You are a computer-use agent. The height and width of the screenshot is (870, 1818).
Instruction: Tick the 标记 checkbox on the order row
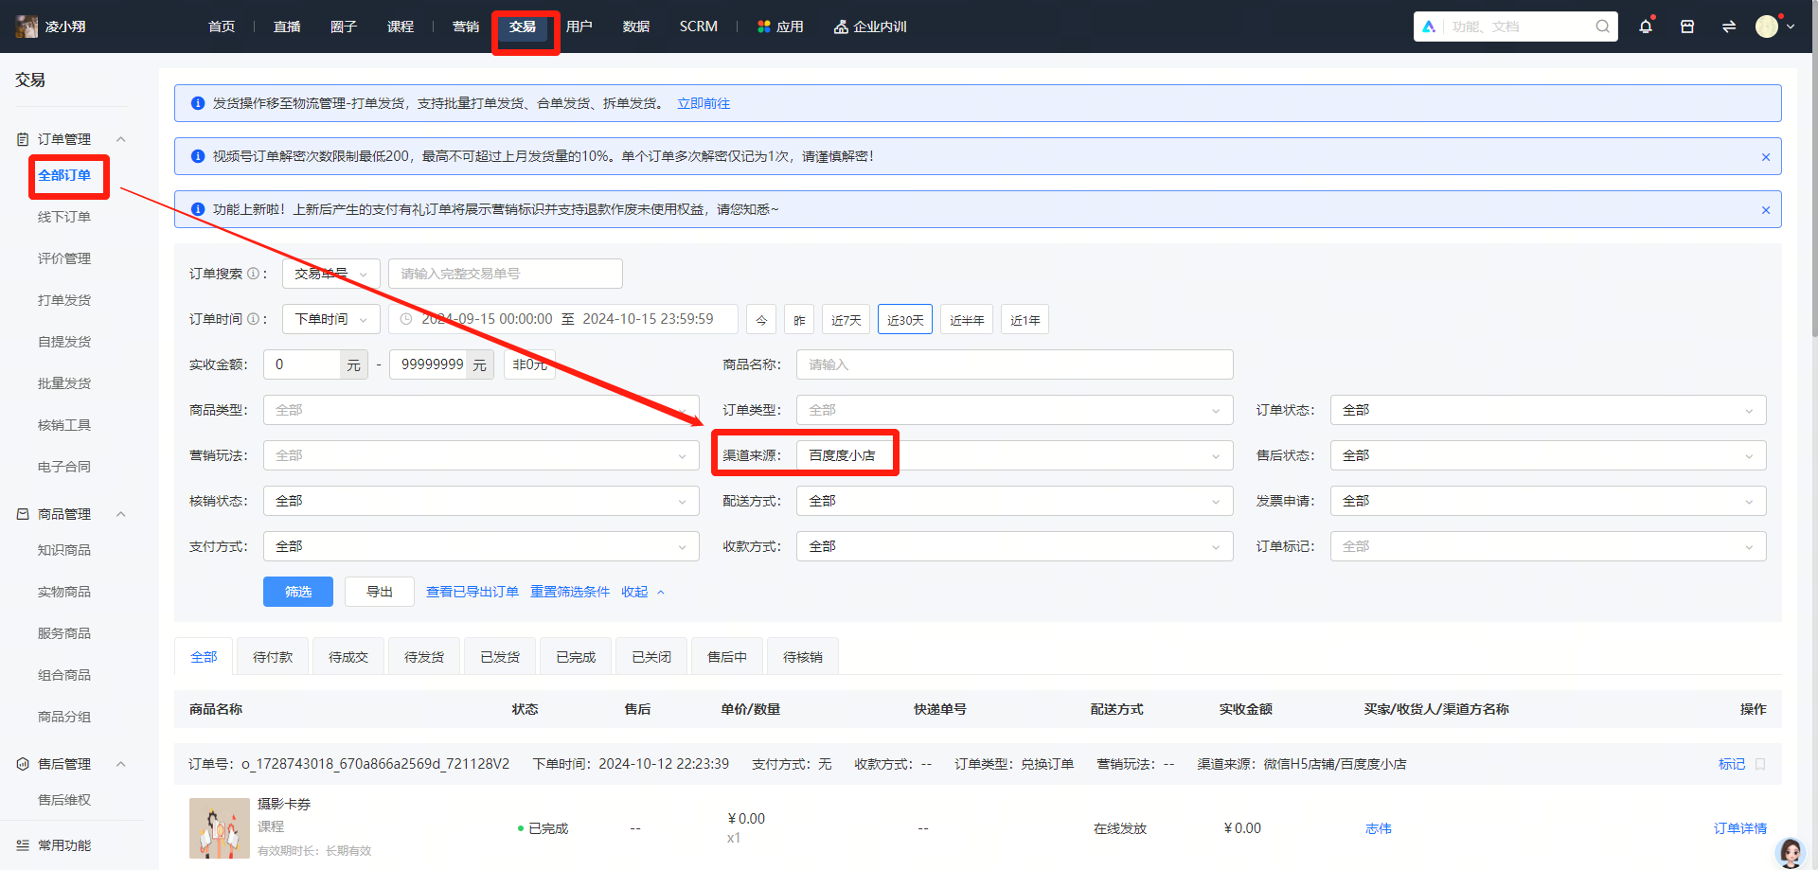(1760, 764)
